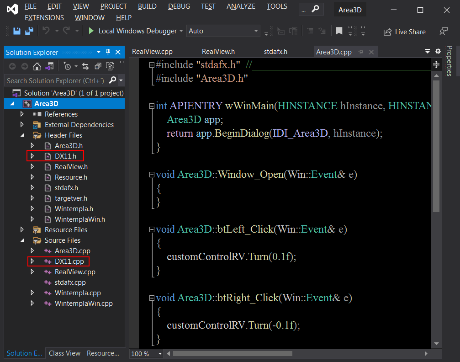Click the Visual Studio logo icon

pos(12,10)
